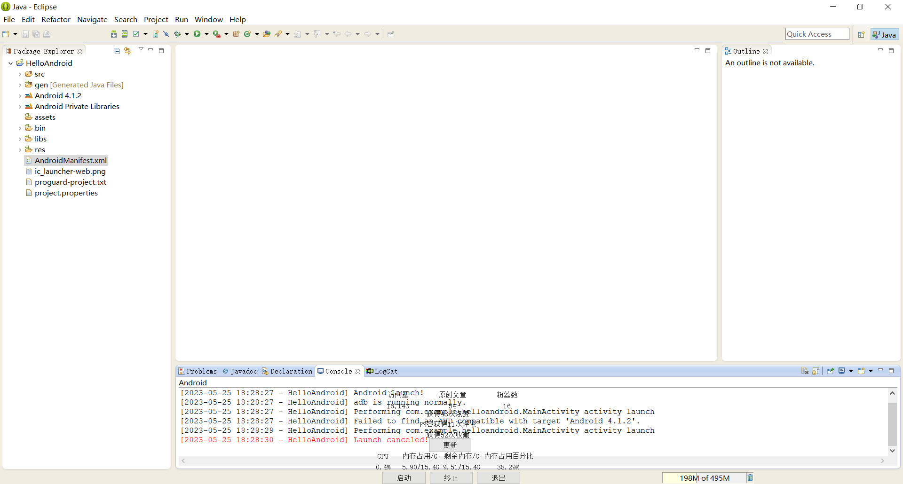903x484 pixels.
Task: Click the Search flashlight toolbar icon
Action: 278,34
